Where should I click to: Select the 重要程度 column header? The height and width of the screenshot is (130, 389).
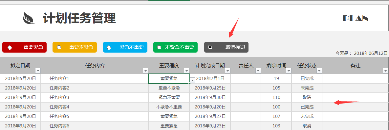click(169, 66)
